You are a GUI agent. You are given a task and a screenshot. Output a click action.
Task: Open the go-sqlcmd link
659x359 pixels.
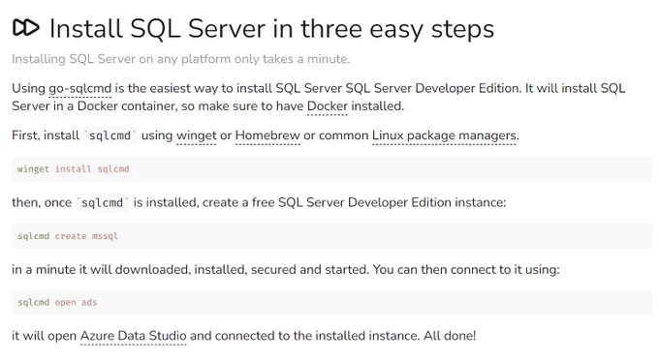(x=79, y=89)
